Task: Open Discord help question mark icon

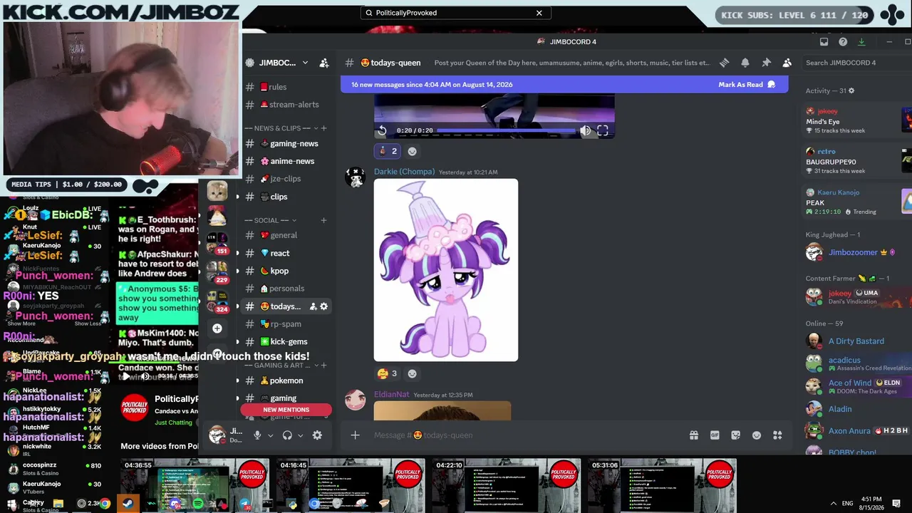Action: (843, 42)
